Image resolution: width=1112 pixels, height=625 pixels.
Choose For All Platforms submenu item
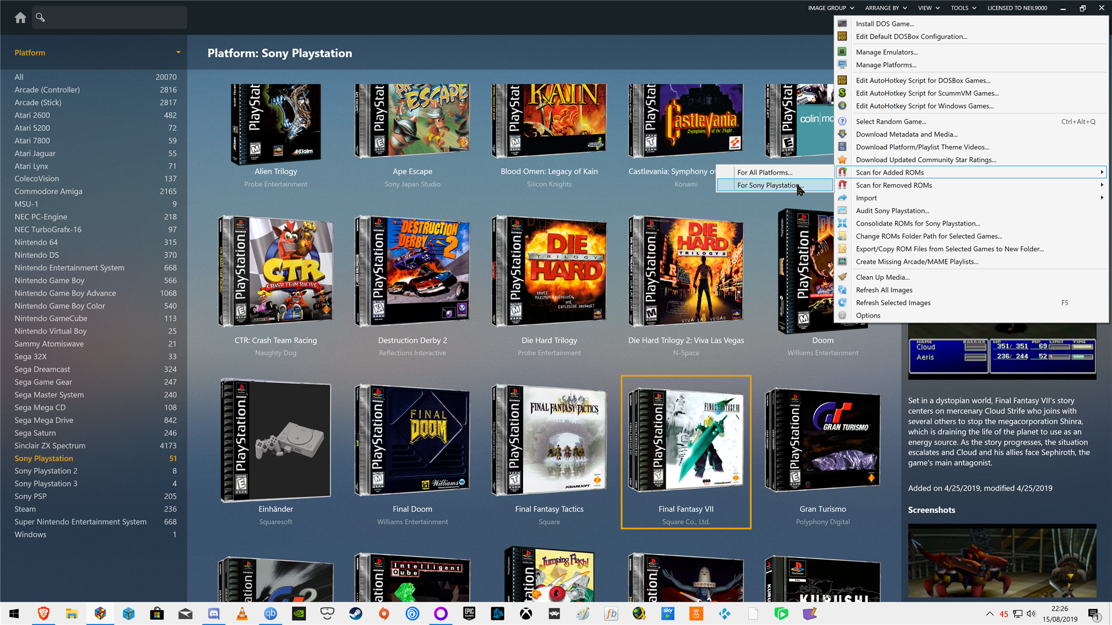point(774,172)
